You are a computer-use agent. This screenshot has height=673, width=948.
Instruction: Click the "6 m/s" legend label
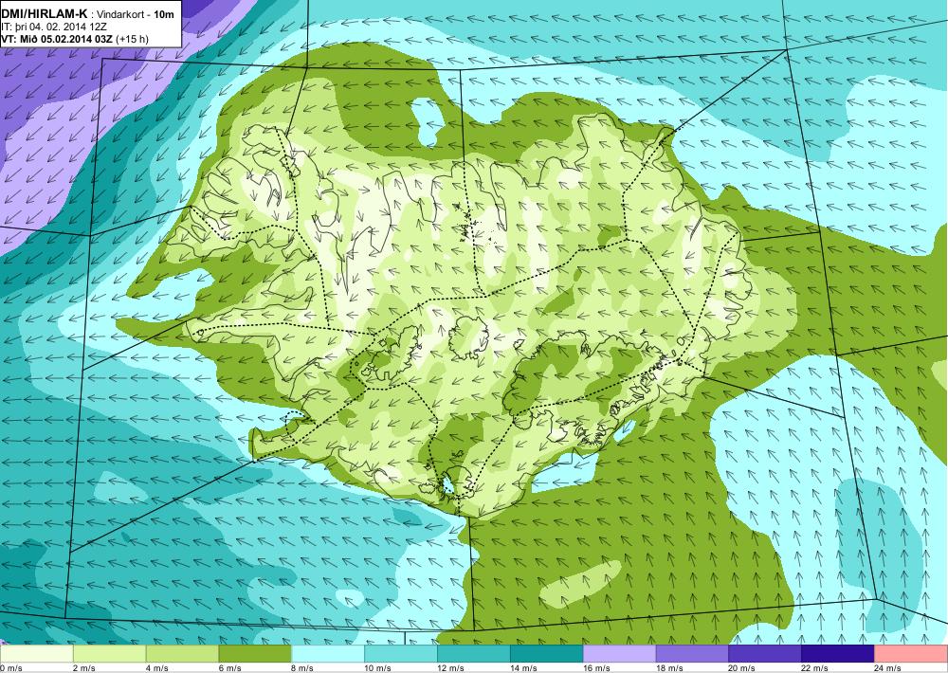[229, 667]
